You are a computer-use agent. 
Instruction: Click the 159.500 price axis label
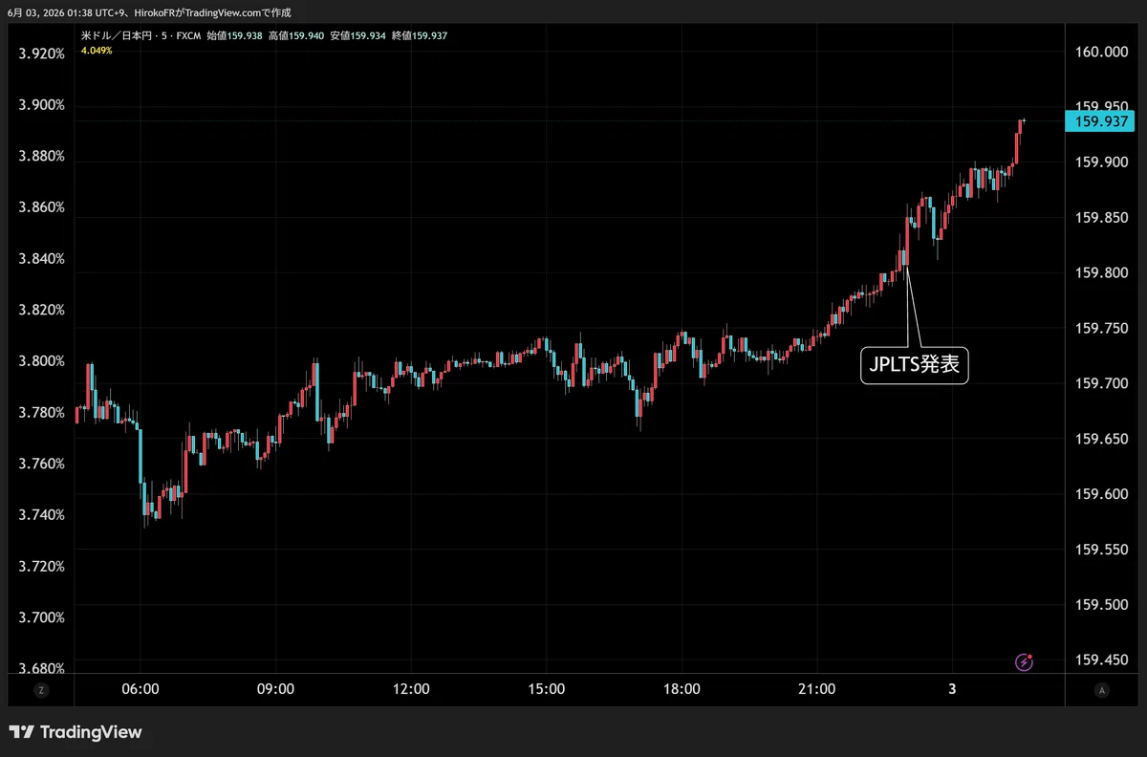tap(1101, 605)
